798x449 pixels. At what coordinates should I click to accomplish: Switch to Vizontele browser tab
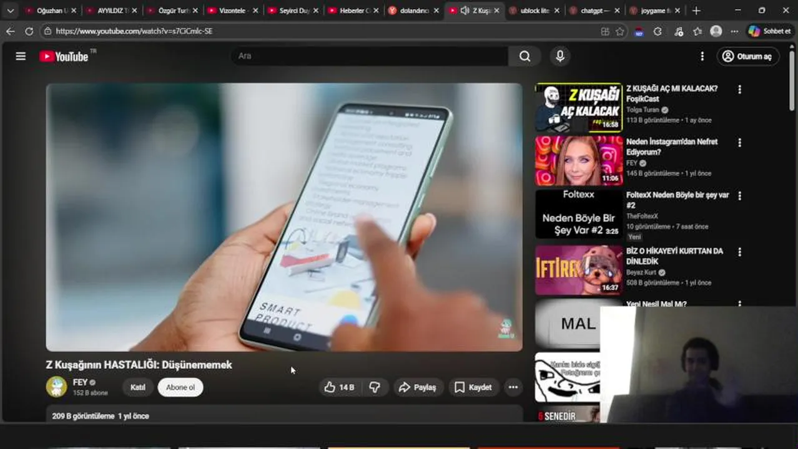pyautogui.click(x=231, y=11)
